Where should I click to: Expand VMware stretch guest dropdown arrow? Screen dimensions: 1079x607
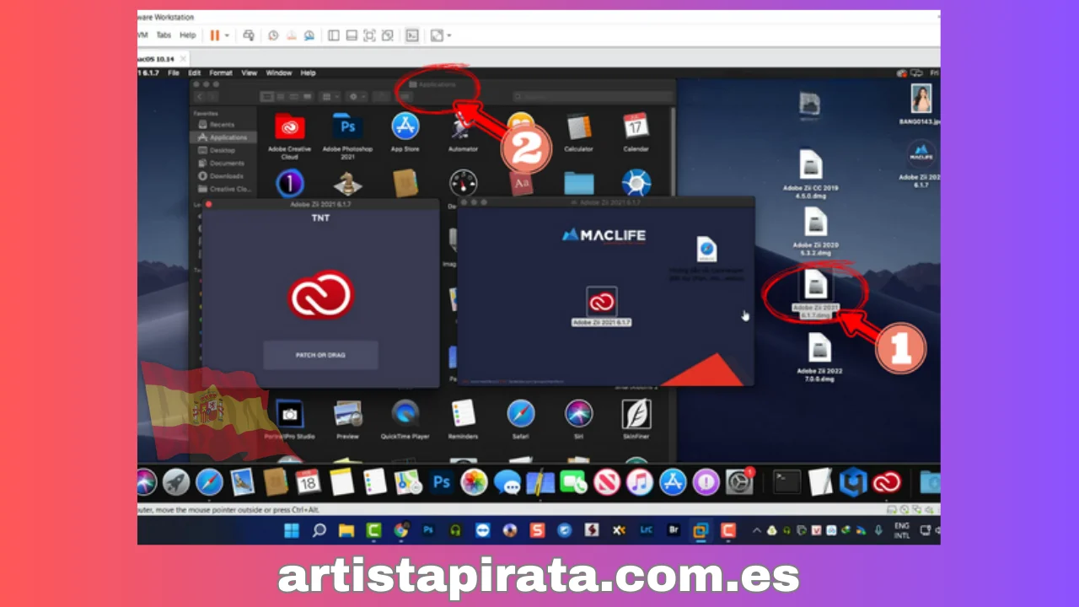449,35
